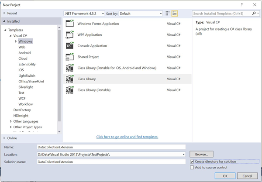Focus the Search Installed Templates box

coord(222,14)
